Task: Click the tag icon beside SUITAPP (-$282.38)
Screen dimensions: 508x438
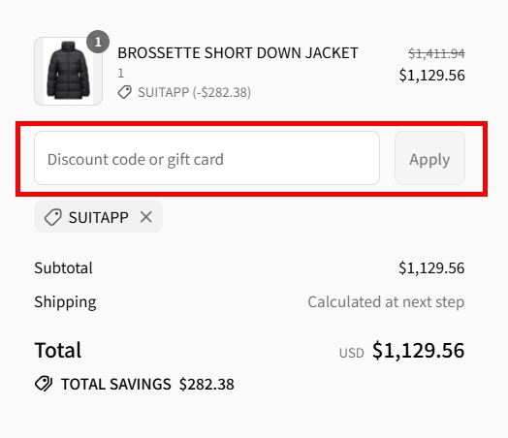Action: (124, 92)
